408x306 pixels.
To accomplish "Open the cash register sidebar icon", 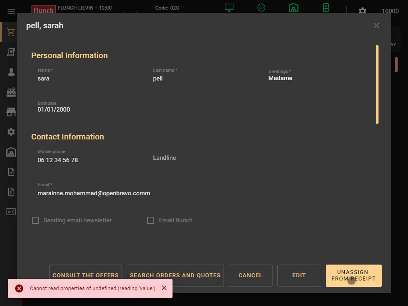I will 11,92.
